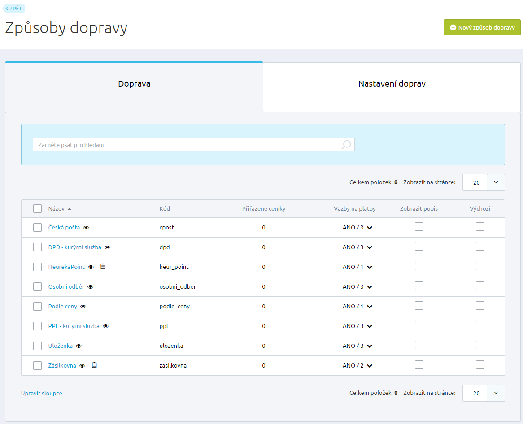
Task: Switch to the Nastavení doprav tab
Action: point(392,87)
